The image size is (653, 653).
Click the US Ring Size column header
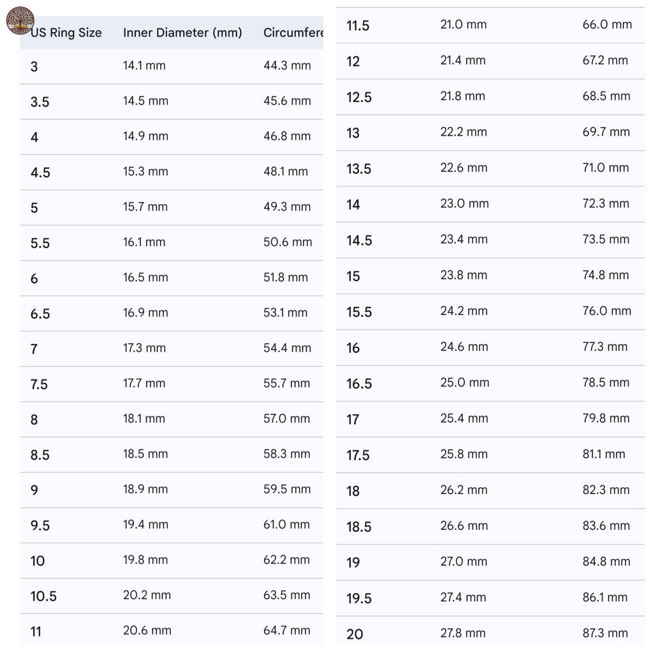click(66, 33)
